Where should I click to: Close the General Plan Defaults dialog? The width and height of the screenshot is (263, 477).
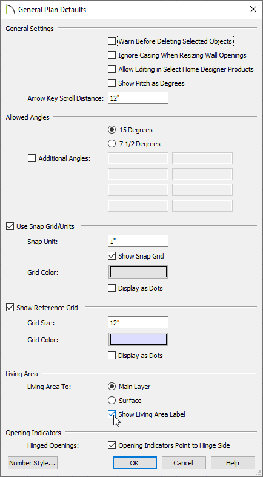point(253,10)
